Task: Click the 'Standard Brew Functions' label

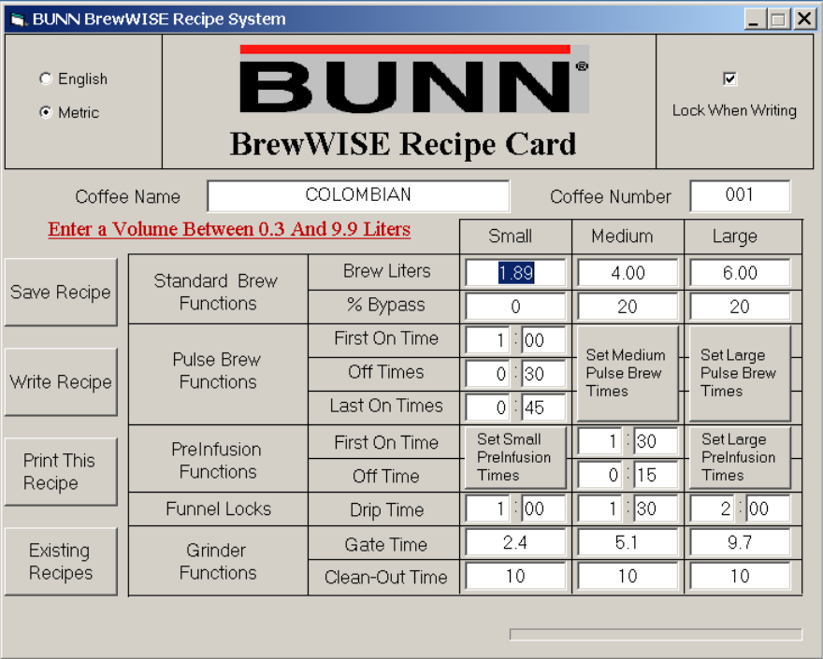Action: pos(216,292)
